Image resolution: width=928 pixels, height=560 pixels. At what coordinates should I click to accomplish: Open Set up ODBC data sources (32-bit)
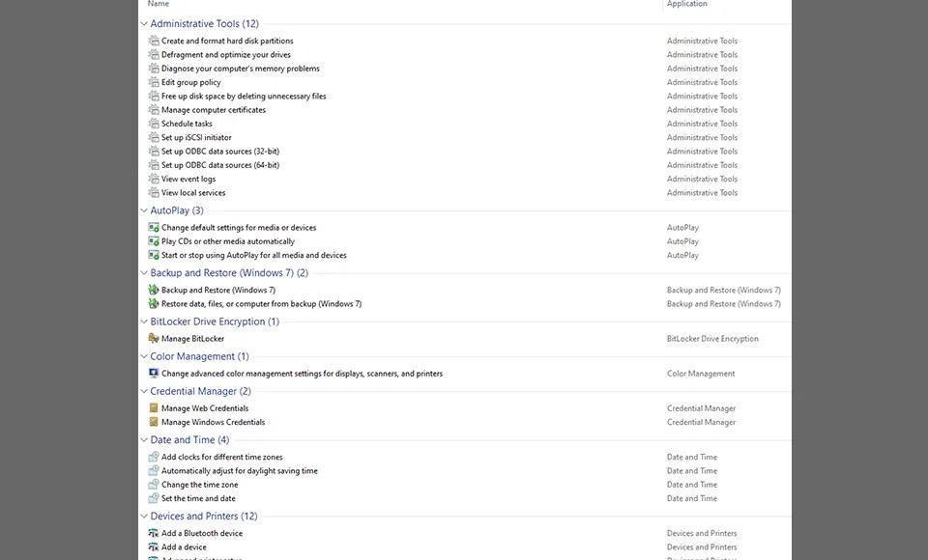pyautogui.click(x=220, y=152)
